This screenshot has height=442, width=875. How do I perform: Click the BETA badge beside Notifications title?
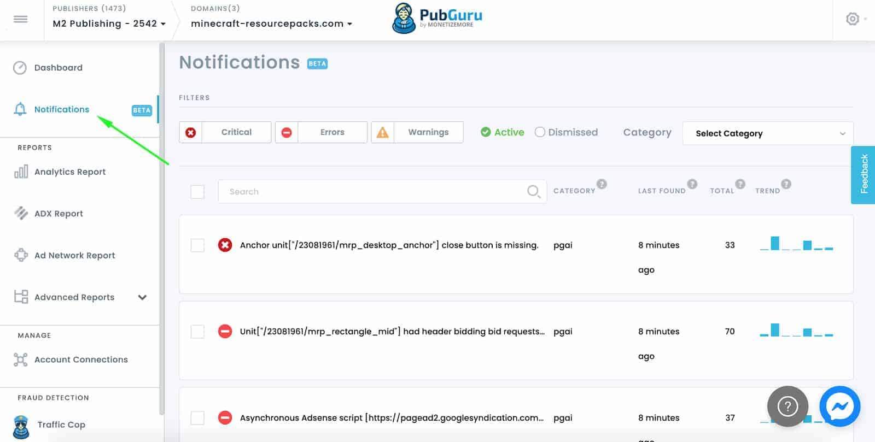point(317,63)
